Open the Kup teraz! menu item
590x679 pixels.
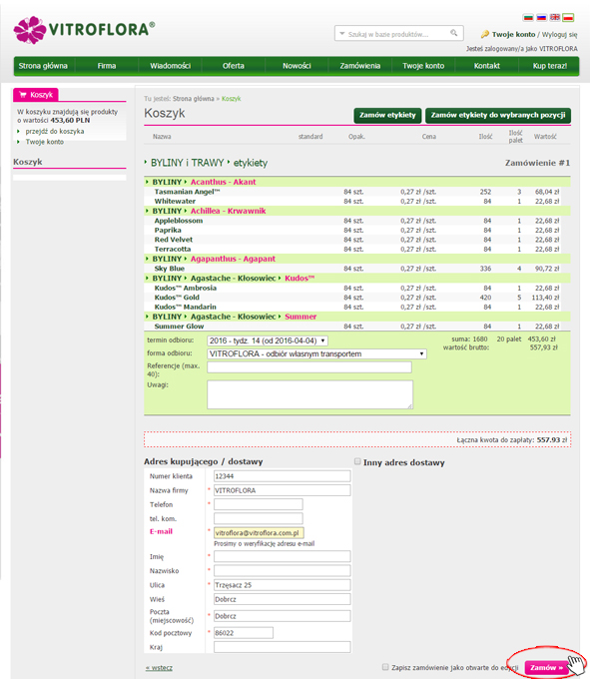550,66
